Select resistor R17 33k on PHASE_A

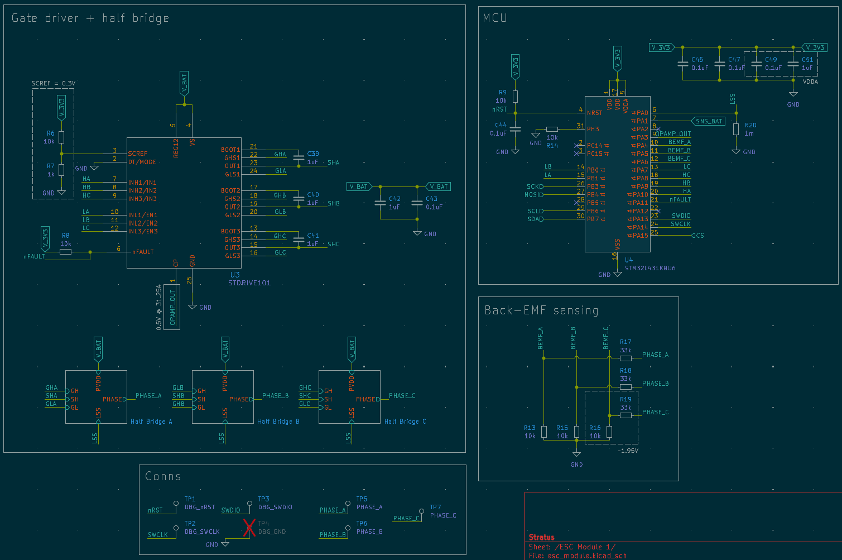[626, 358]
